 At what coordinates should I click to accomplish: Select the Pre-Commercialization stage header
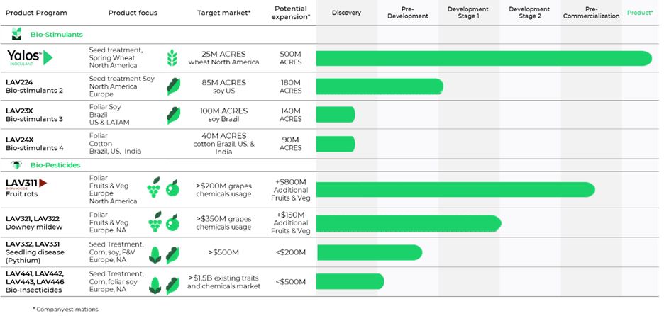point(591,13)
